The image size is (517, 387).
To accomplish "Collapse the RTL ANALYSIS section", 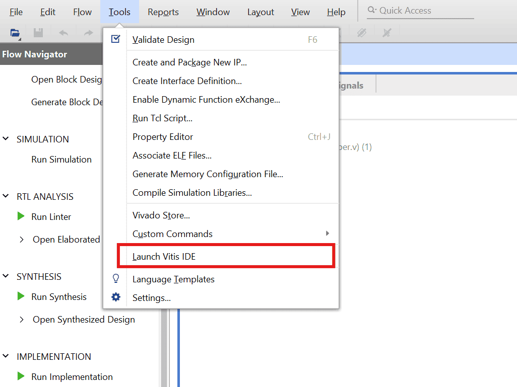I will 6,196.
